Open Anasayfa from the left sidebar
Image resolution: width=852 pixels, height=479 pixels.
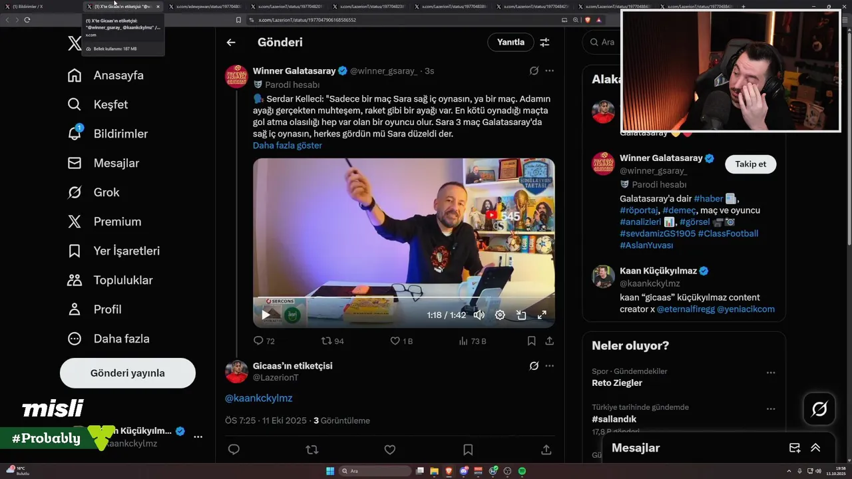106,75
